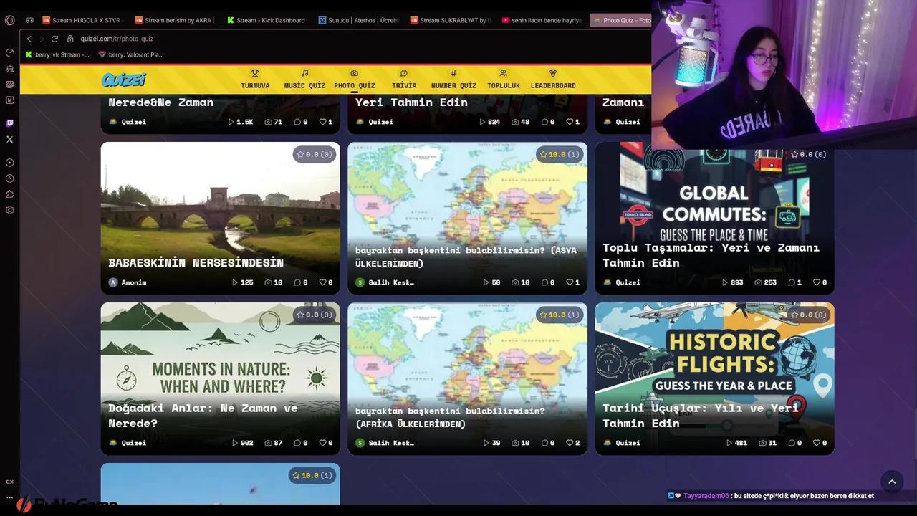Go to the Music Quiz section
The image size is (917, 516).
point(304,79)
